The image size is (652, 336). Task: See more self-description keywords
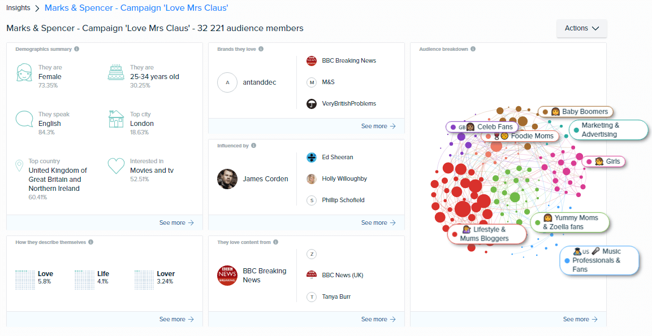pos(177,320)
